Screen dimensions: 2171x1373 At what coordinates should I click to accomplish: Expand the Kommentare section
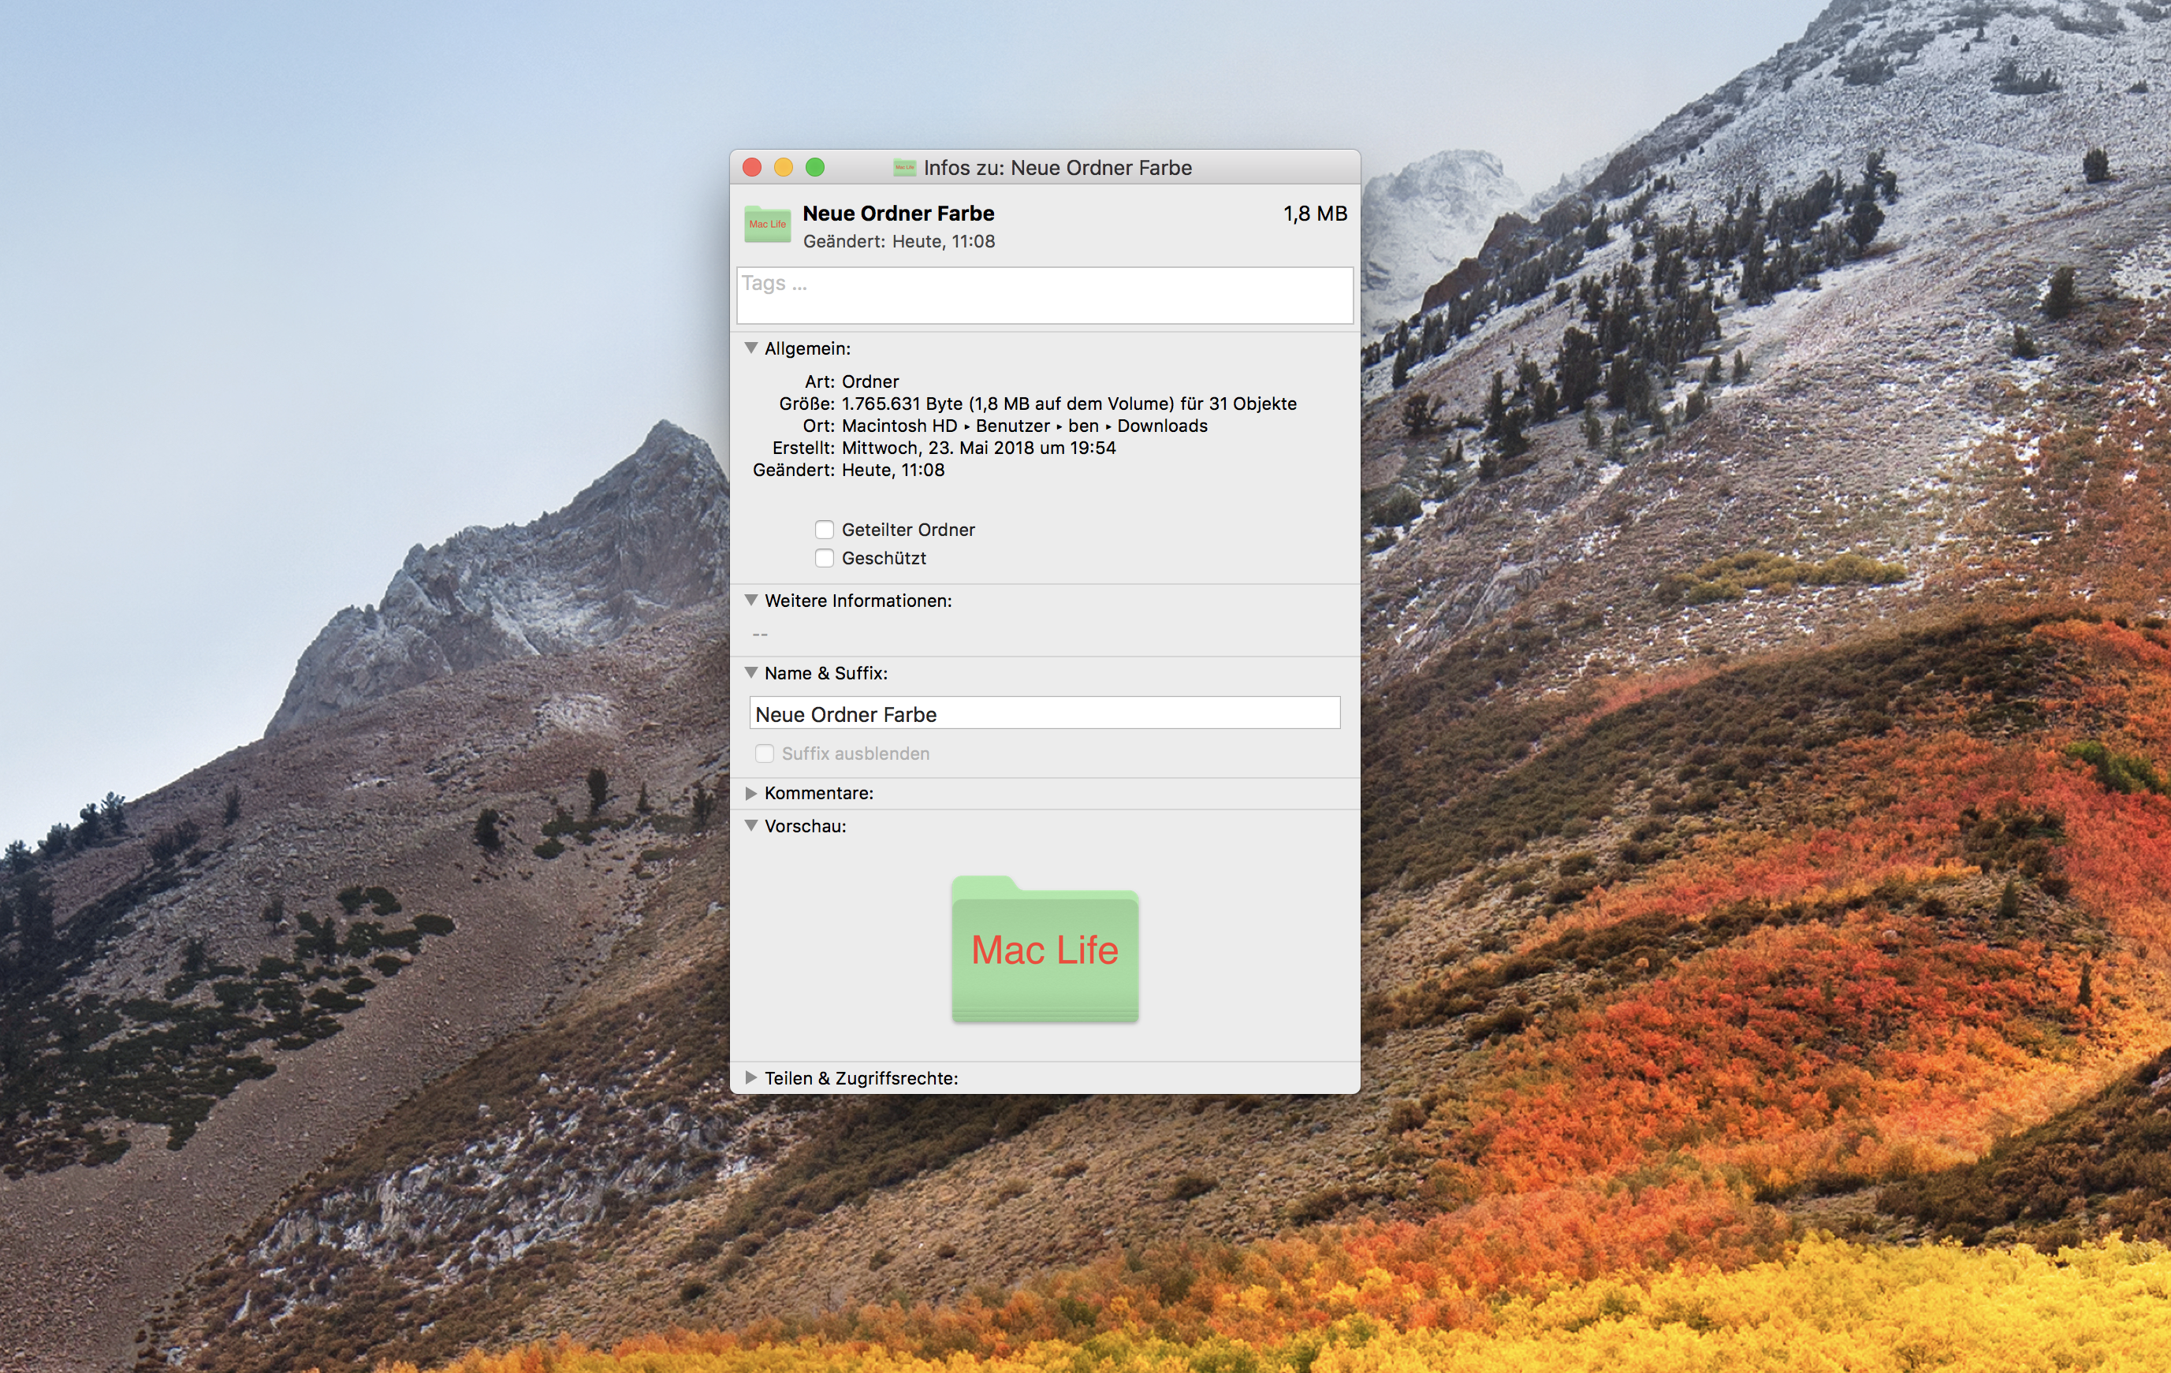(x=751, y=794)
